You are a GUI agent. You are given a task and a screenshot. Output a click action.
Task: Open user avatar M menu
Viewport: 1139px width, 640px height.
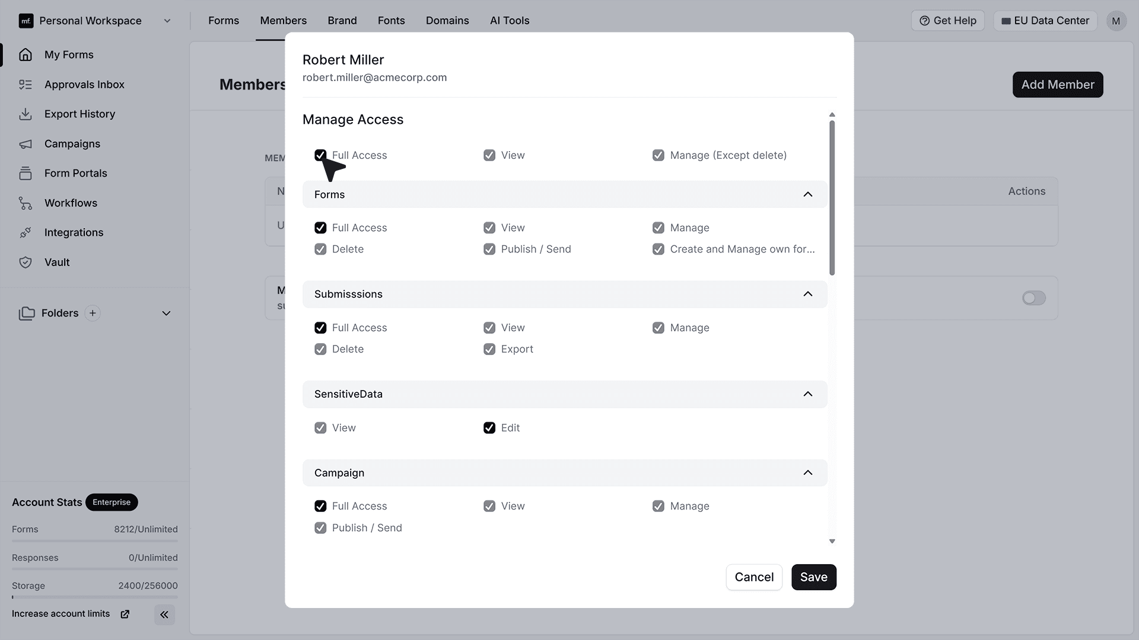click(1116, 21)
